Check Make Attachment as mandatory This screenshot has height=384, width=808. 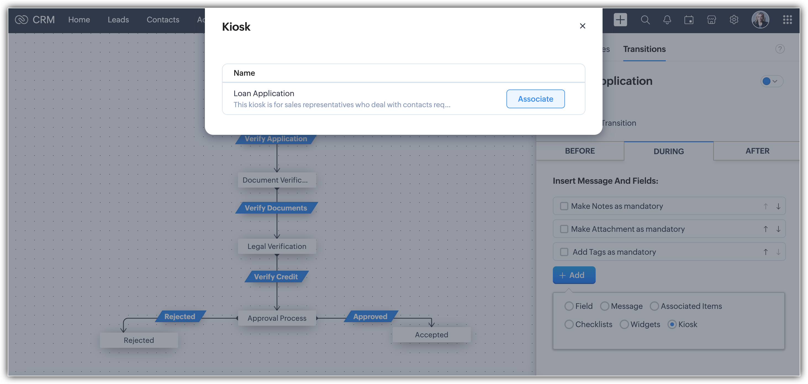click(564, 229)
